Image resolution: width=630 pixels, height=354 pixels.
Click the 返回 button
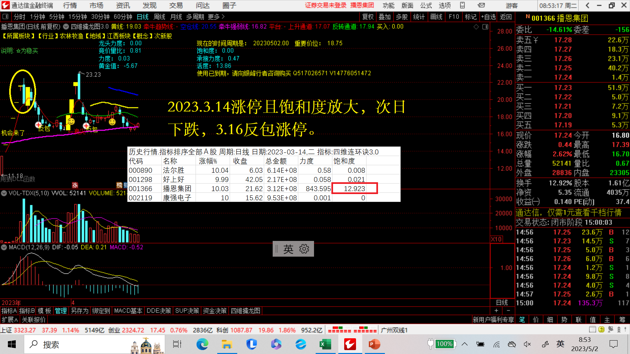click(x=506, y=17)
